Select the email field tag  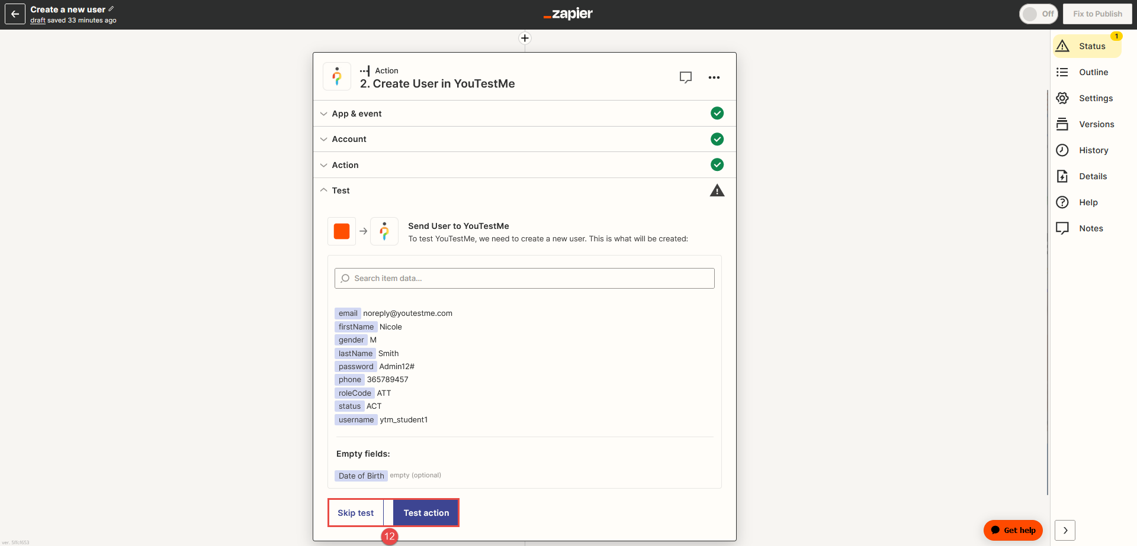(x=348, y=314)
